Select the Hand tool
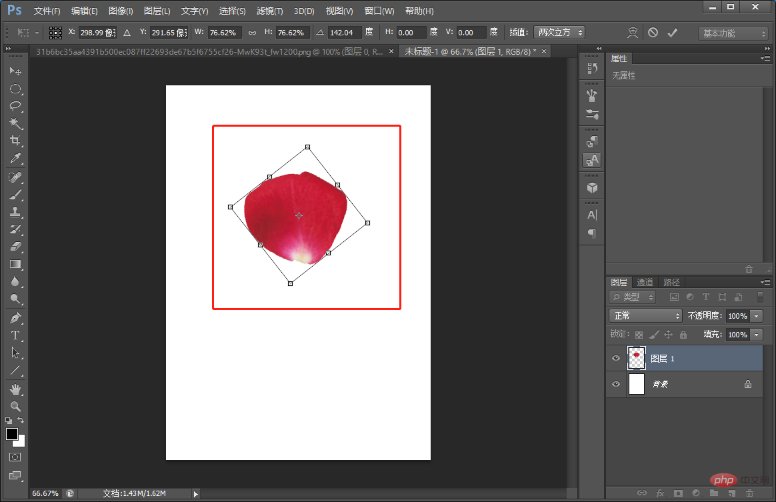The image size is (776, 502). coord(15,389)
